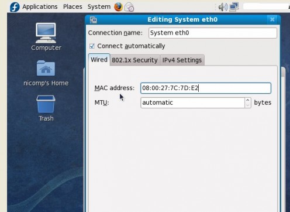Click the 'MTU:' label
The height and width of the screenshot is (212, 290).
[x=102, y=102]
